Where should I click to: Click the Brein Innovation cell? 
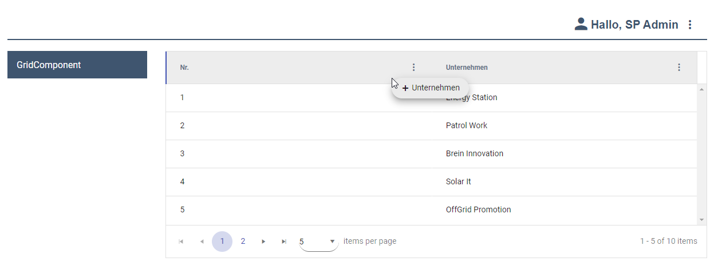[x=474, y=153]
